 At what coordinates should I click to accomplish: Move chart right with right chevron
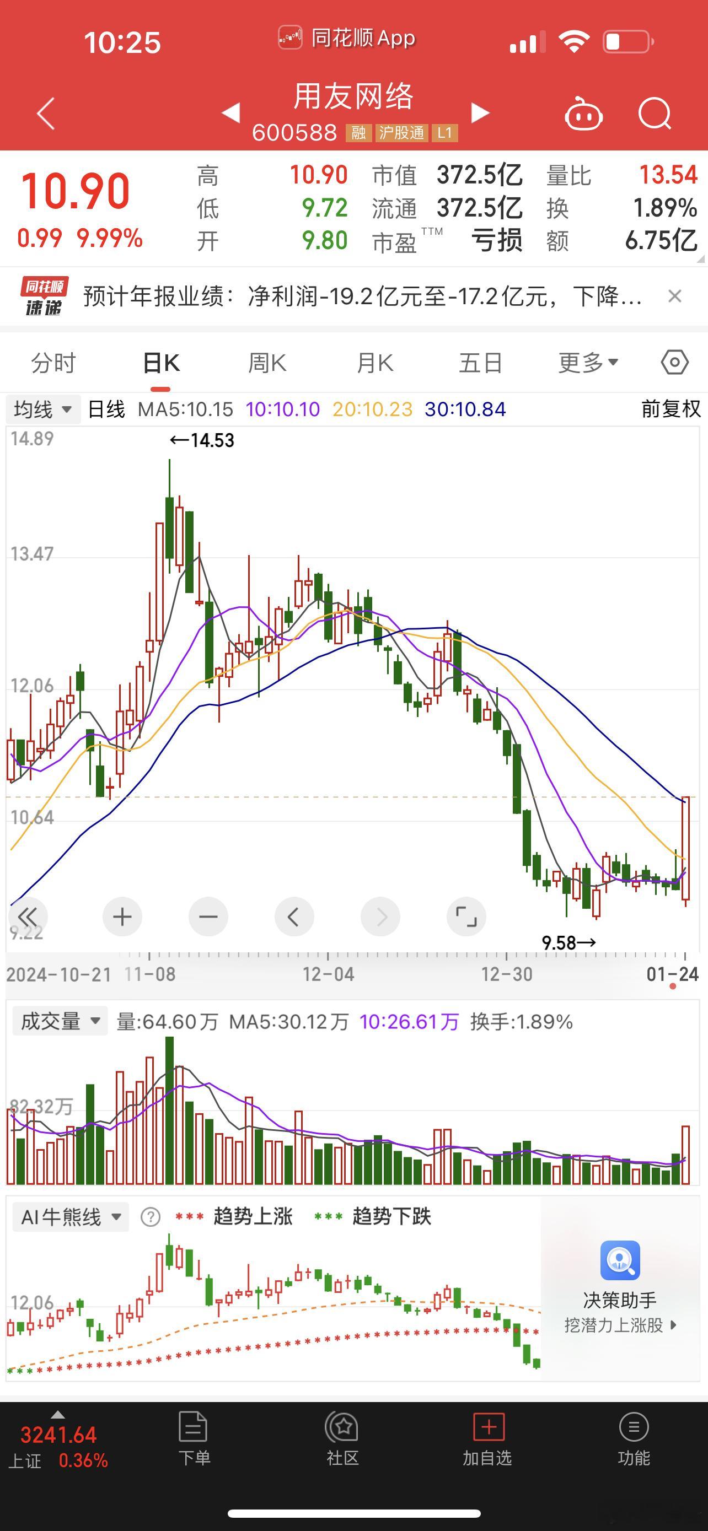[380, 917]
